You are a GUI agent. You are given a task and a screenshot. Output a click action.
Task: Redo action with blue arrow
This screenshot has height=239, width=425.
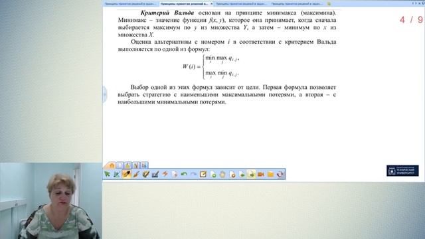coord(193,174)
